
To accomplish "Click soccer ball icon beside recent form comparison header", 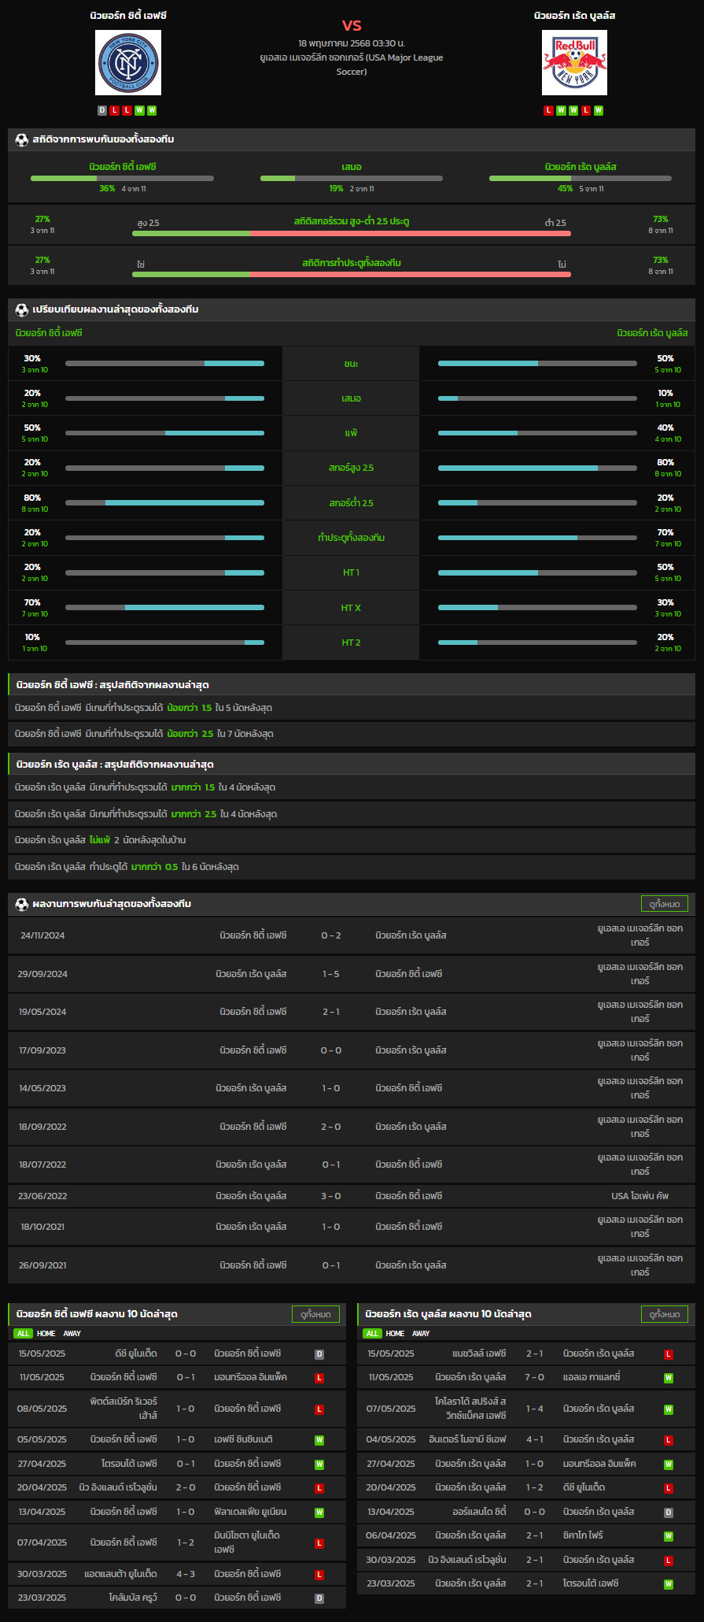I will point(22,309).
